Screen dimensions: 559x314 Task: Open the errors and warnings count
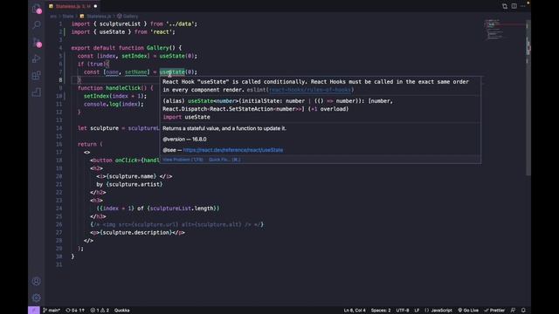coord(100,311)
